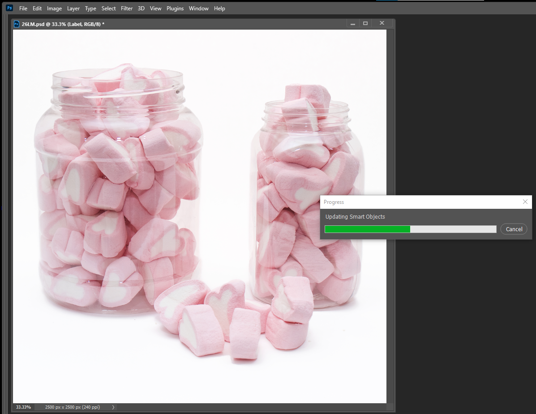536x414 pixels.
Task: Click the Ps icon on the 26LM.psd title bar
Action: 16,23
